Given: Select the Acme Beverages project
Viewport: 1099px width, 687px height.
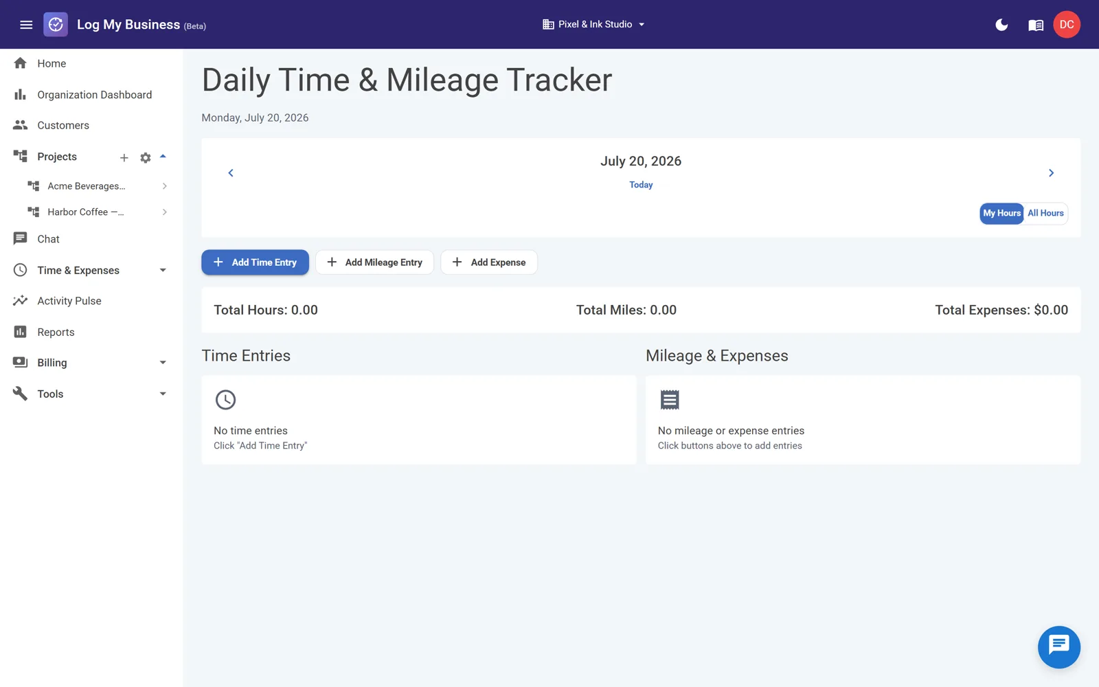Looking at the screenshot, I should click(x=87, y=186).
